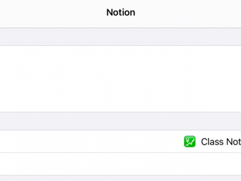
Task: Click the gray section header under Notion bar
Action: tap(120, 36)
